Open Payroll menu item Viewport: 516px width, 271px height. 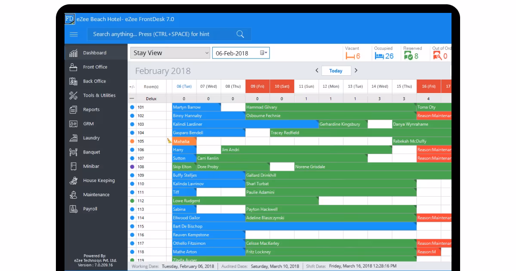(96, 209)
